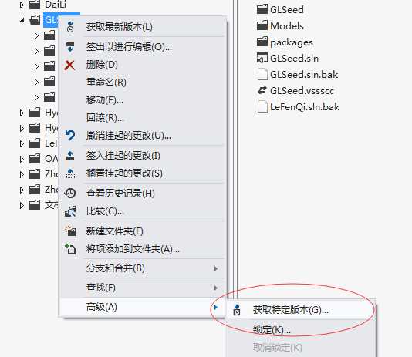Click the add items to folder icon
Image resolution: width=412 pixels, height=357 pixels.
click(70, 249)
